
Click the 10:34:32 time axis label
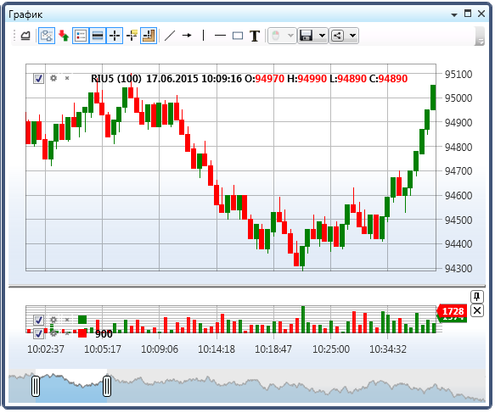(x=388, y=349)
